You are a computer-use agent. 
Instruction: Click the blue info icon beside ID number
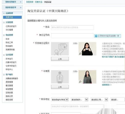tap(96, 36)
